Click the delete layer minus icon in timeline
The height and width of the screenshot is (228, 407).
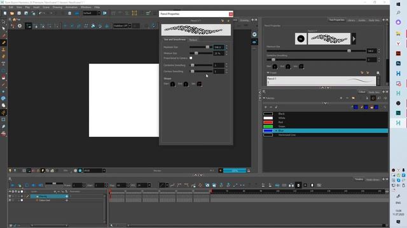59,191
